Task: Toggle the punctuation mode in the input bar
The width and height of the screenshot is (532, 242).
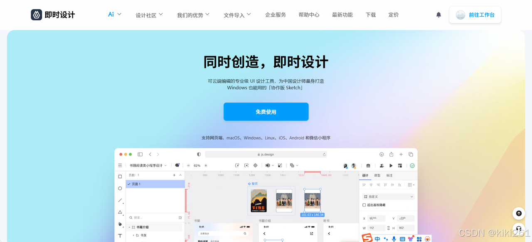Action: [x=386, y=239]
